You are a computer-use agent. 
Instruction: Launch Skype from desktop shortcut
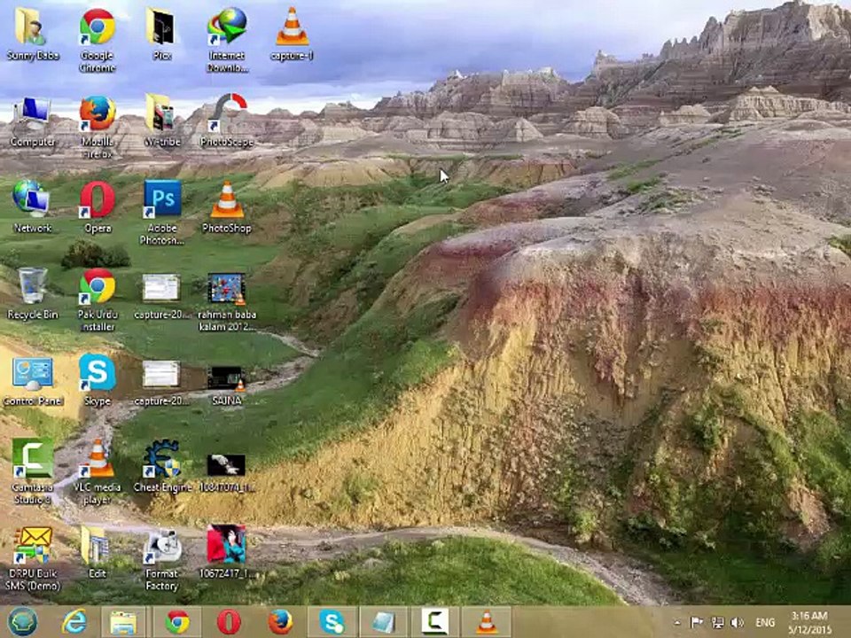[98, 380]
